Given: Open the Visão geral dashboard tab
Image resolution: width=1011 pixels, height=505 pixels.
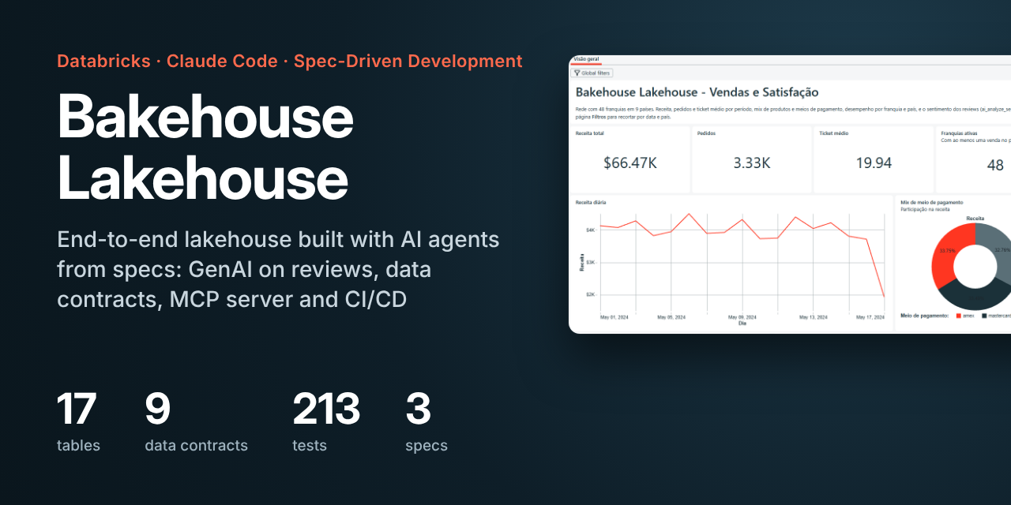Looking at the screenshot, I should coord(585,59).
